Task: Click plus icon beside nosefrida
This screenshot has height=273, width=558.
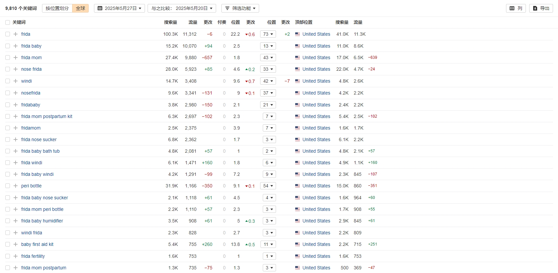Action: [x=16, y=93]
